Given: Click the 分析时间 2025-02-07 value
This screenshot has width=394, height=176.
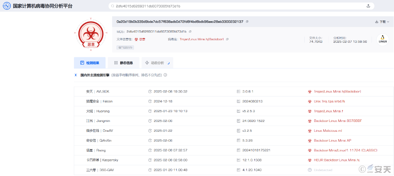Looking at the screenshot, I should point(350,41).
